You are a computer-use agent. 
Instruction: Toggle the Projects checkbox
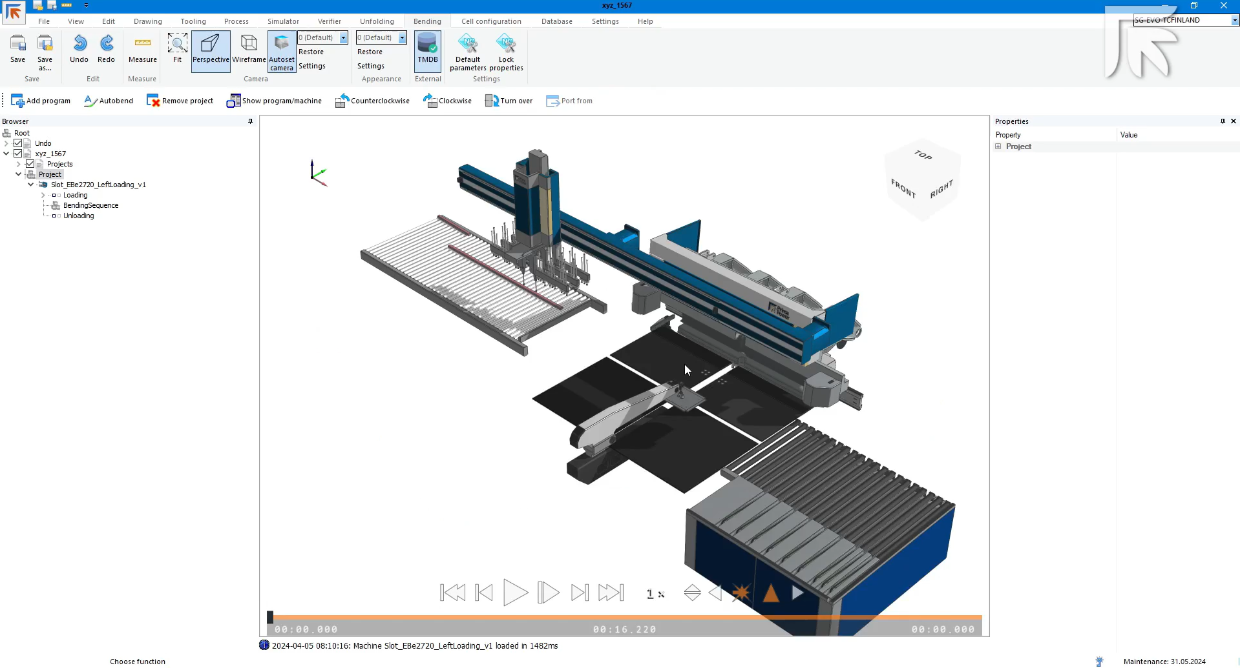point(30,164)
